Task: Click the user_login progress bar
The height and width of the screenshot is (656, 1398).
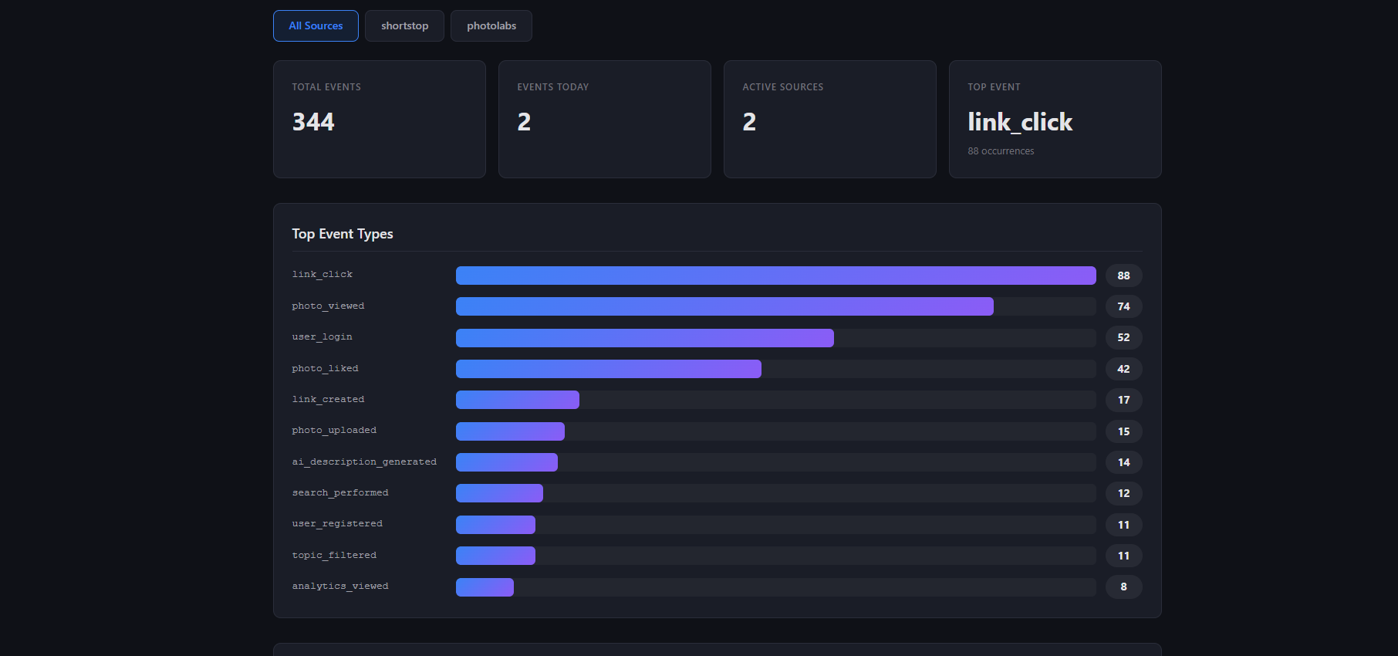Action: tap(776, 338)
